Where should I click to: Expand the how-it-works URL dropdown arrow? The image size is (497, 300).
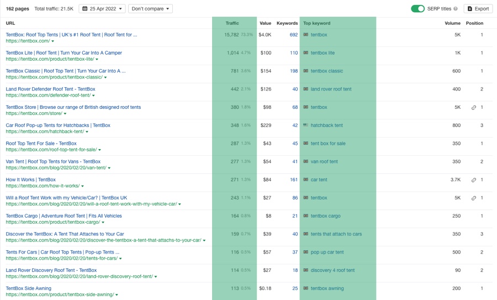tap(82, 186)
